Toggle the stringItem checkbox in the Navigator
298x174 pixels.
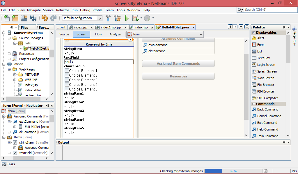15,143
